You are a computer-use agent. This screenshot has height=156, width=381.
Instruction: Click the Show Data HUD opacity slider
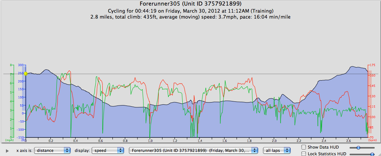point(362,147)
